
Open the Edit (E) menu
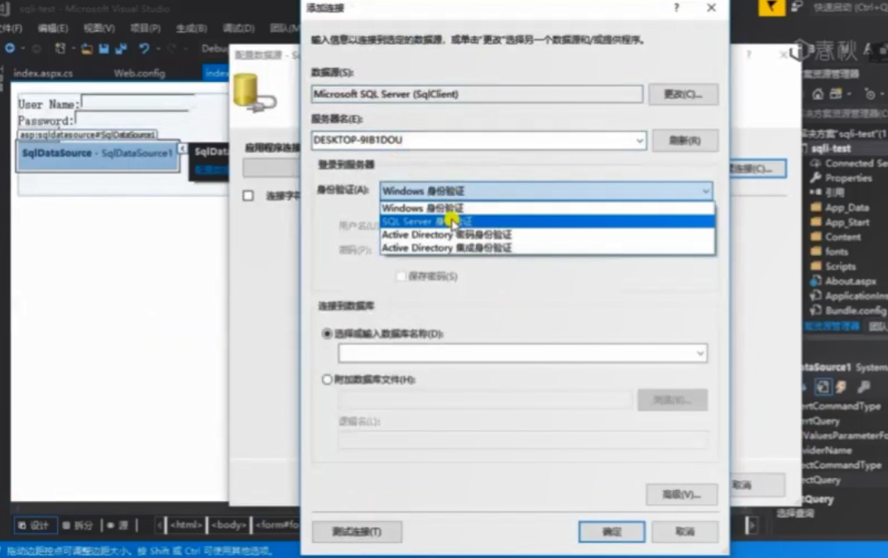53,28
